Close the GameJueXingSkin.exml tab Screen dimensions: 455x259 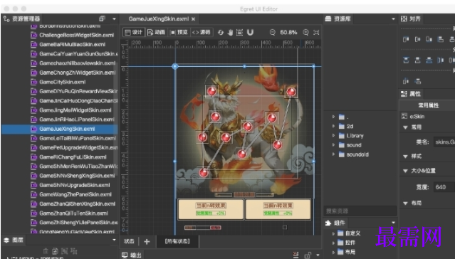(193, 19)
